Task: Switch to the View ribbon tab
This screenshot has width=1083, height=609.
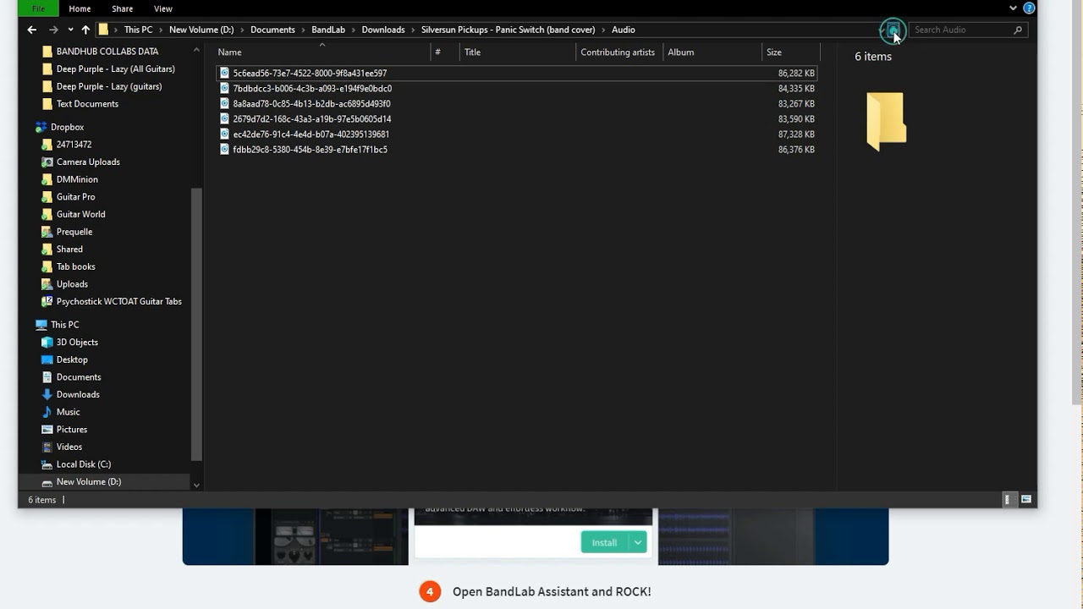Action: pos(163,8)
